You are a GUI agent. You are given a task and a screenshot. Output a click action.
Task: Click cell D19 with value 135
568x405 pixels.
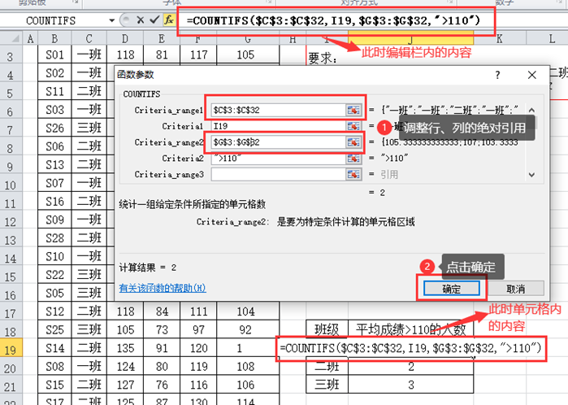click(125, 348)
